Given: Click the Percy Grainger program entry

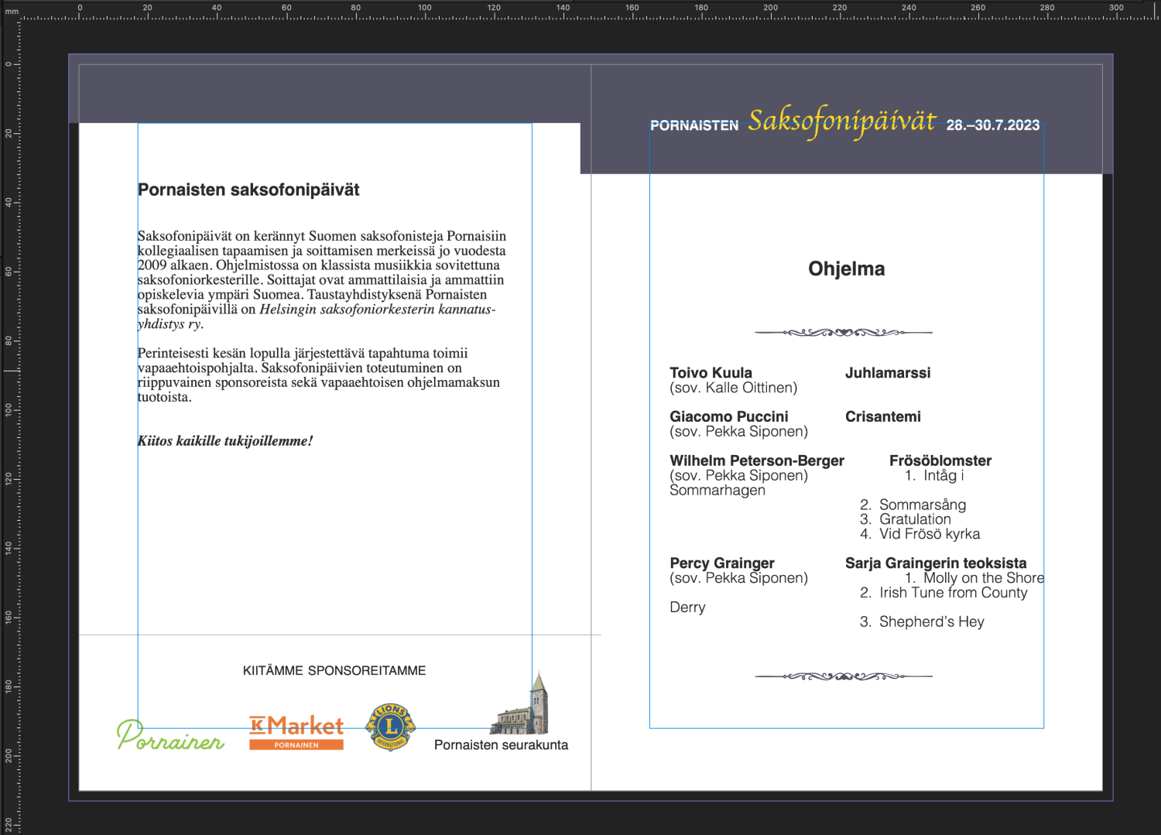Looking at the screenshot, I should (x=722, y=563).
